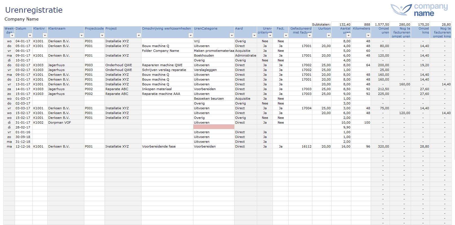Viewport: 455px width, 225px height.
Task: Select invoice number cell 17004
Action: point(300,108)
